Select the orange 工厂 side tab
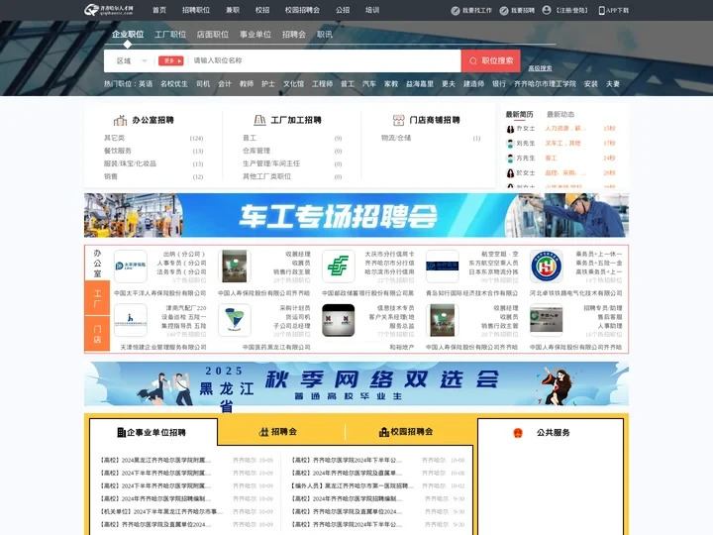713x535 pixels. point(97,298)
